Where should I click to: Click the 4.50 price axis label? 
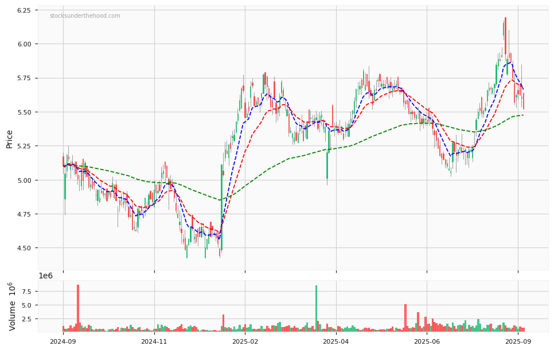[24, 248]
